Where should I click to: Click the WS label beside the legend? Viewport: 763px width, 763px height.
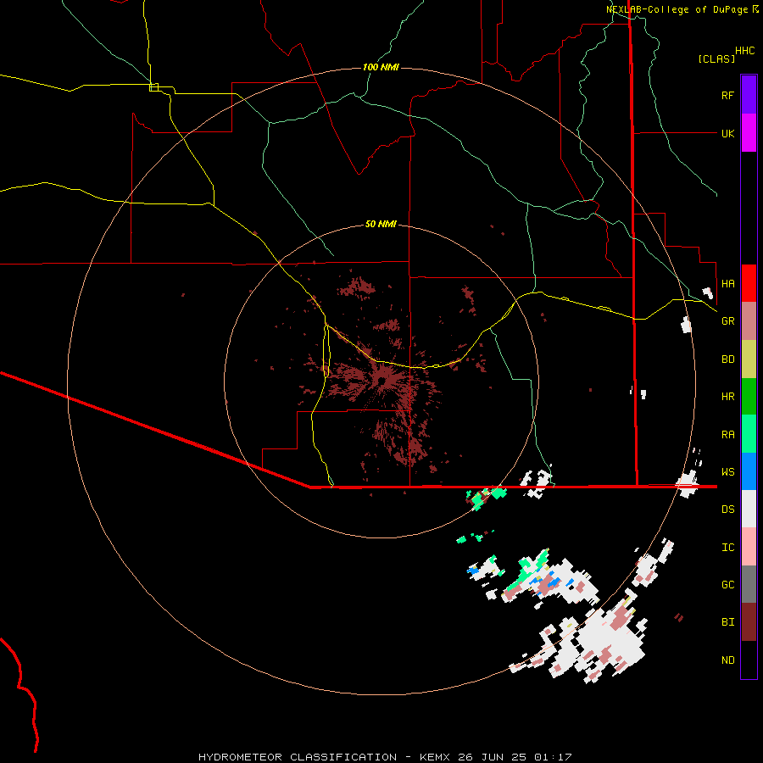[x=727, y=472]
